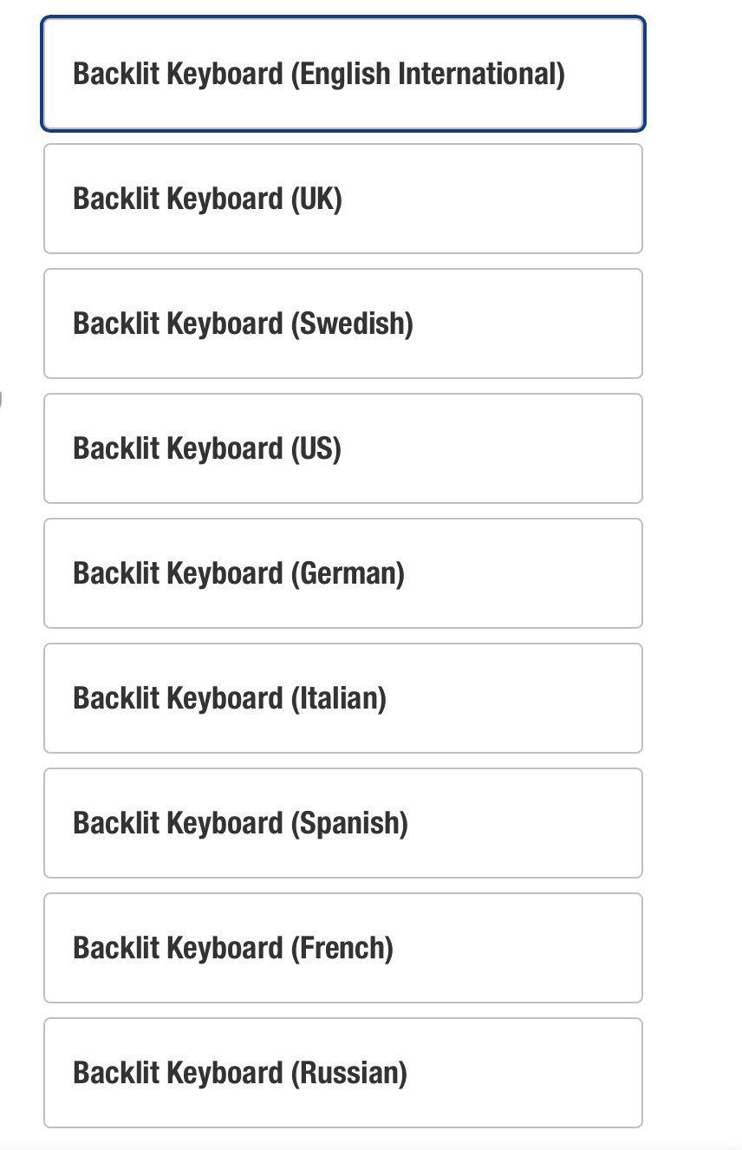Select the Backlit Keyboard (Russian) option
The height and width of the screenshot is (1150, 742).
[343, 1073]
